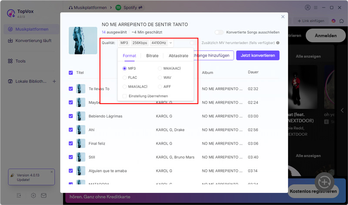Select the MP3 format radio button
Image resolution: width=348 pixels, height=205 pixels.
pyautogui.click(x=124, y=68)
